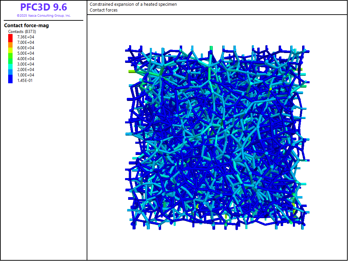Click the 7.36E+04 maximum legend value
The height and width of the screenshot is (261, 348).
(26, 37)
